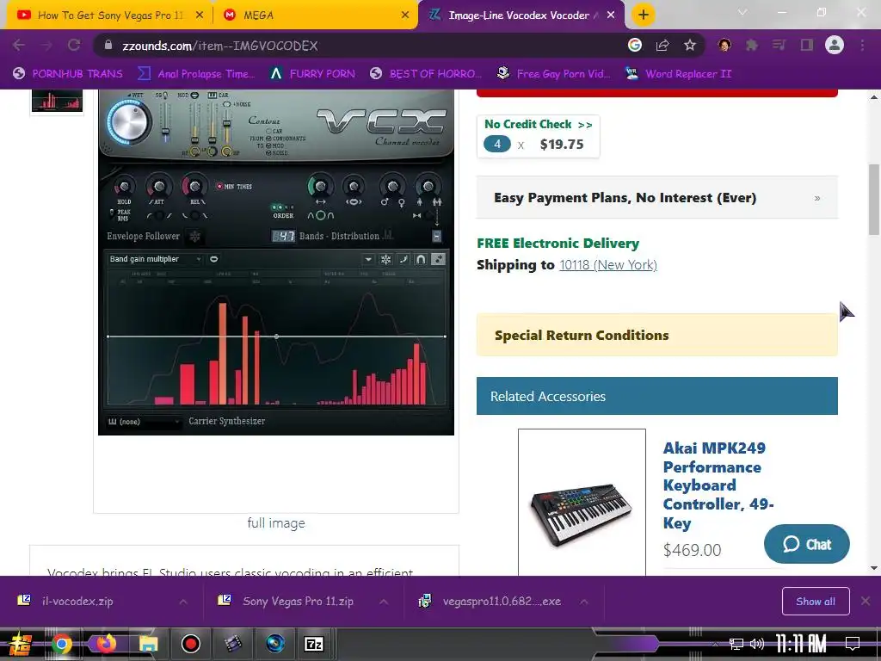Open File Explorer from the taskbar
The image size is (881, 661).
tap(148, 644)
